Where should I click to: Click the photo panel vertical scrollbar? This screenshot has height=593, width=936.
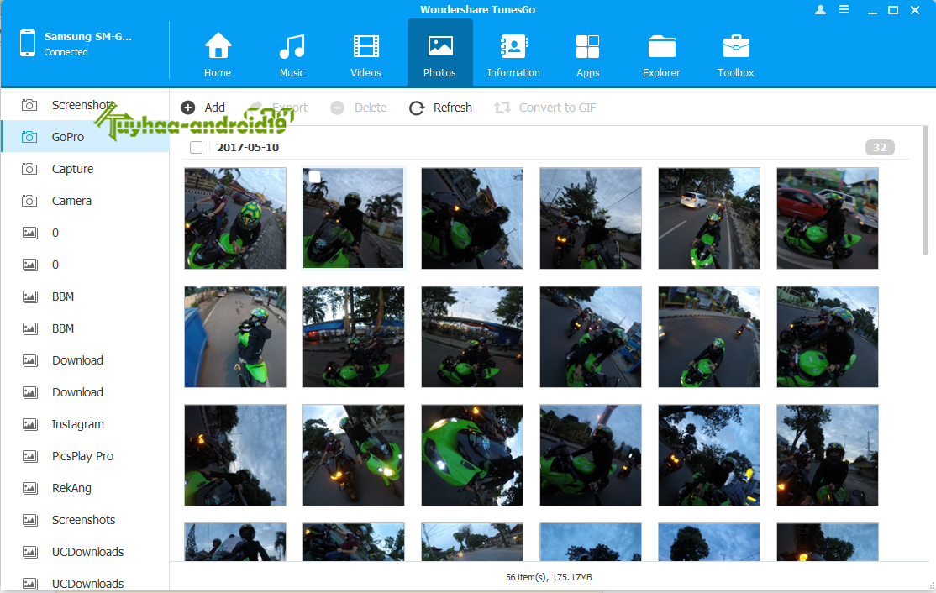[x=925, y=191]
